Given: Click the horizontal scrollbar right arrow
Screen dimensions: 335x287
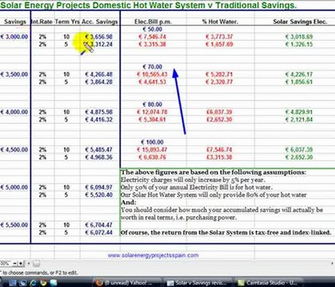Looking at the screenshot, I should (x=332, y=264).
